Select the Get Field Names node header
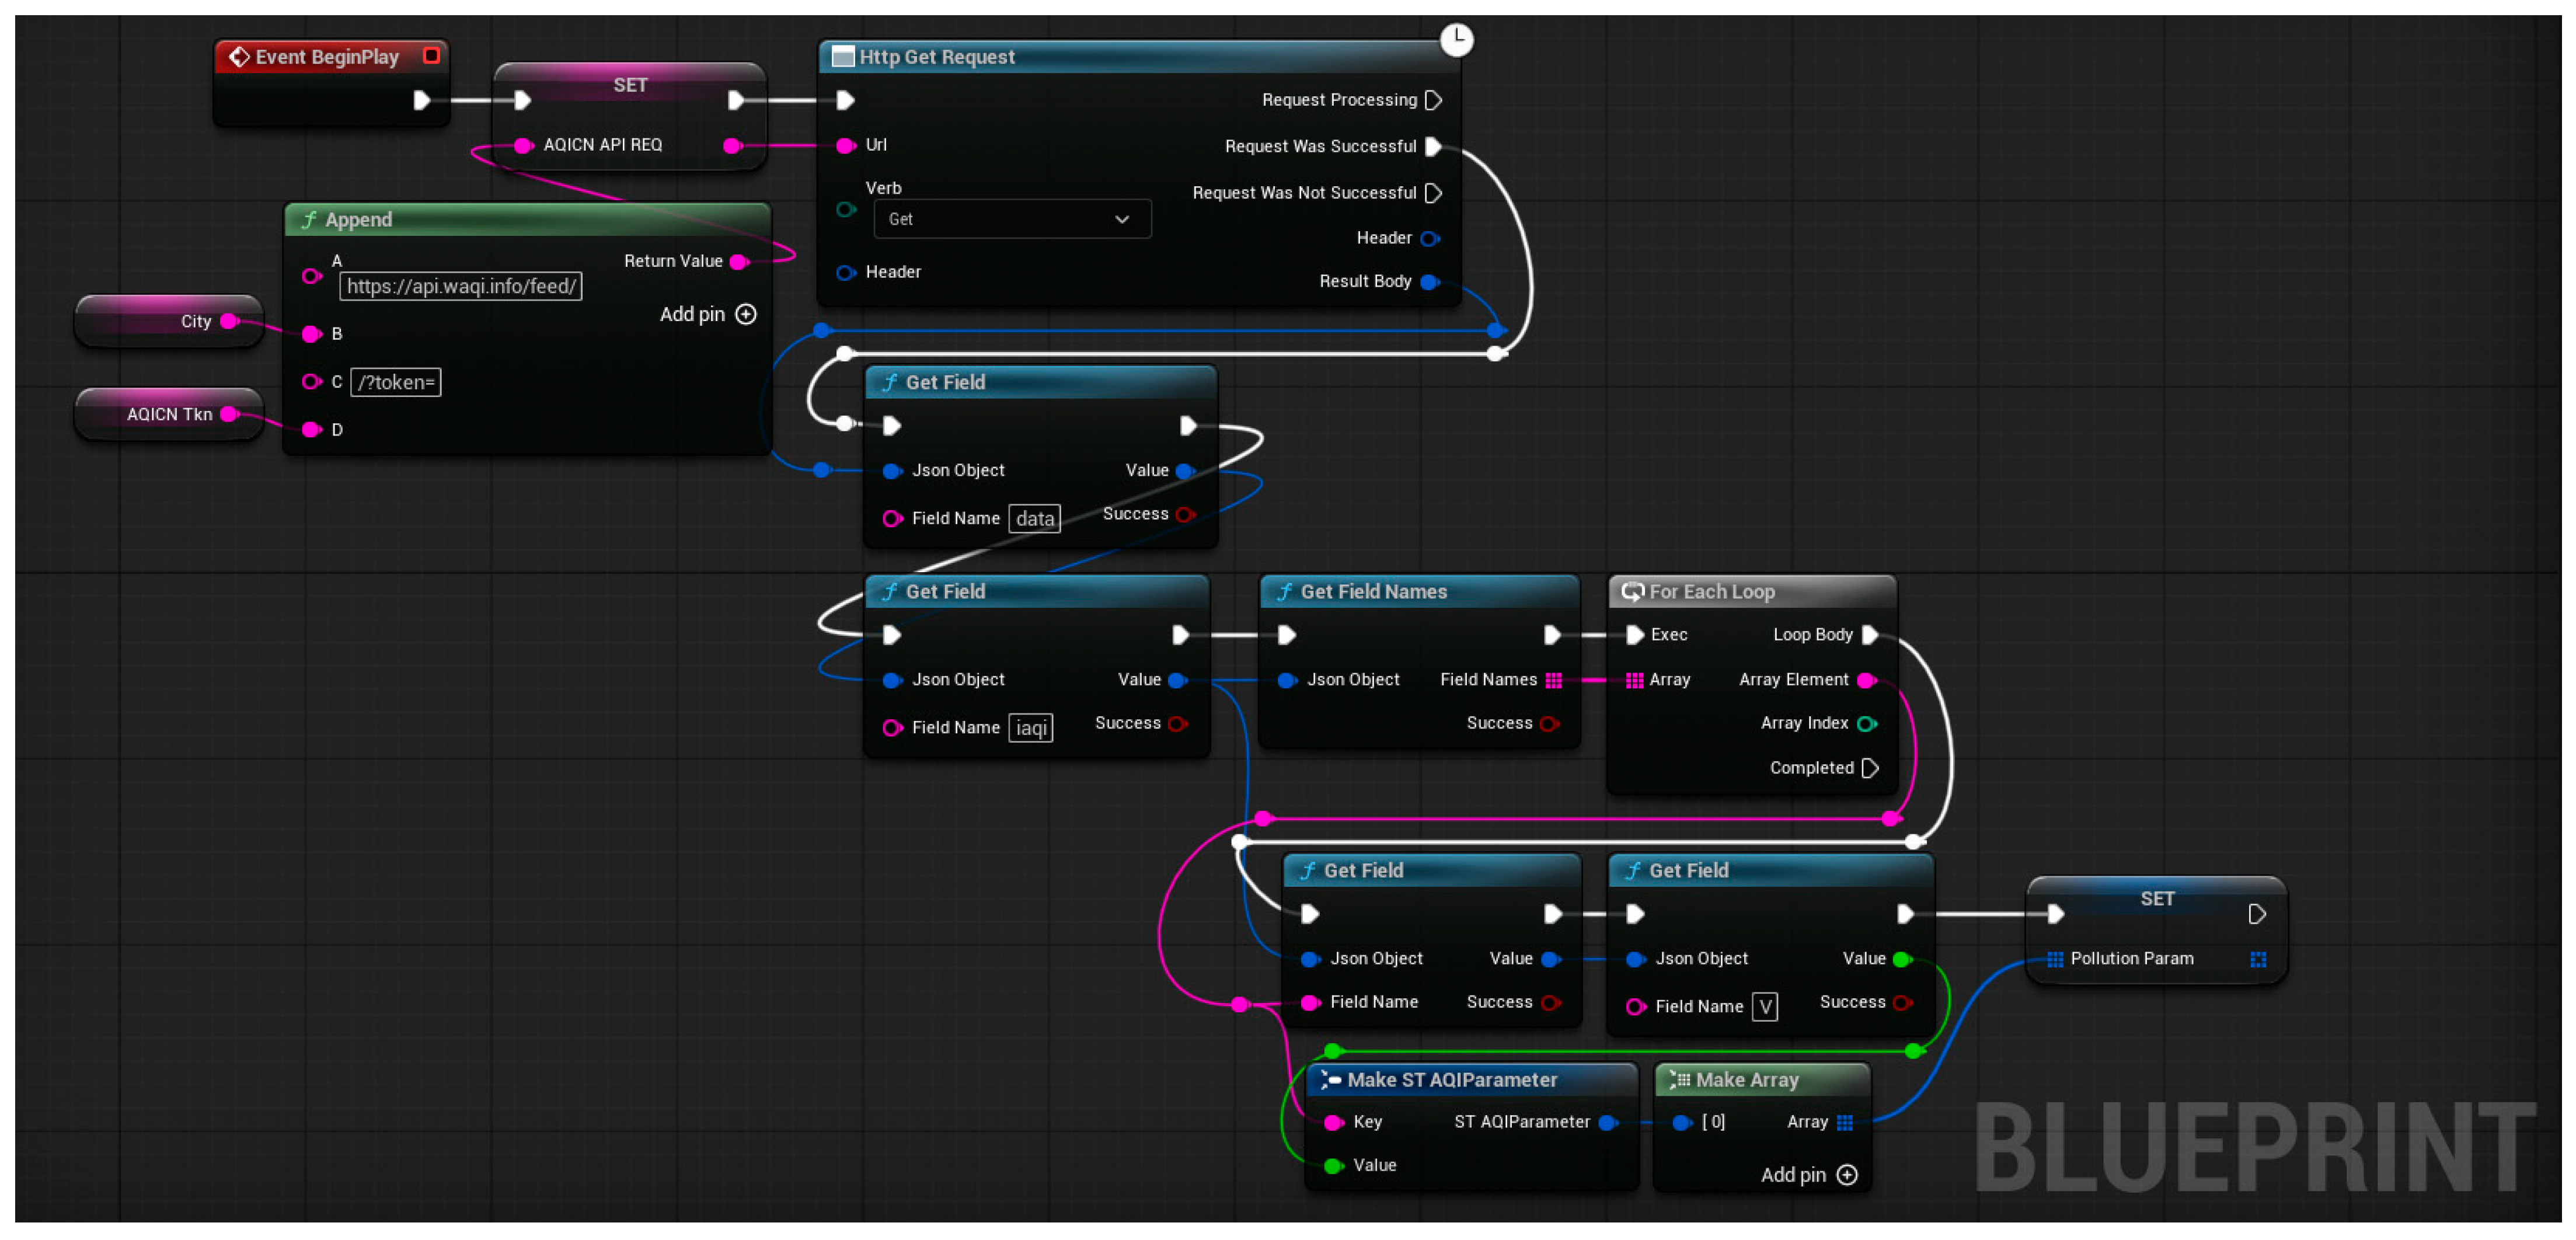 click(1419, 591)
